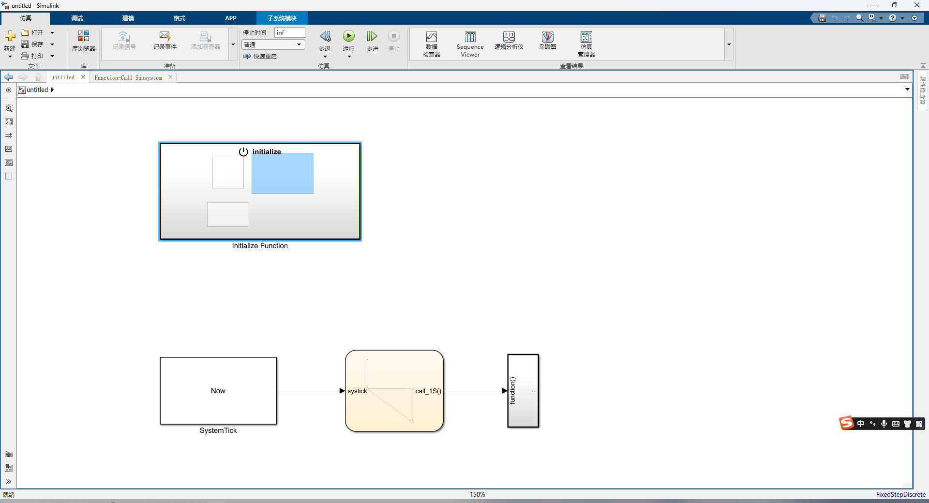Click the 步退 step back icon
The image size is (929, 503).
tap(325, 36)
